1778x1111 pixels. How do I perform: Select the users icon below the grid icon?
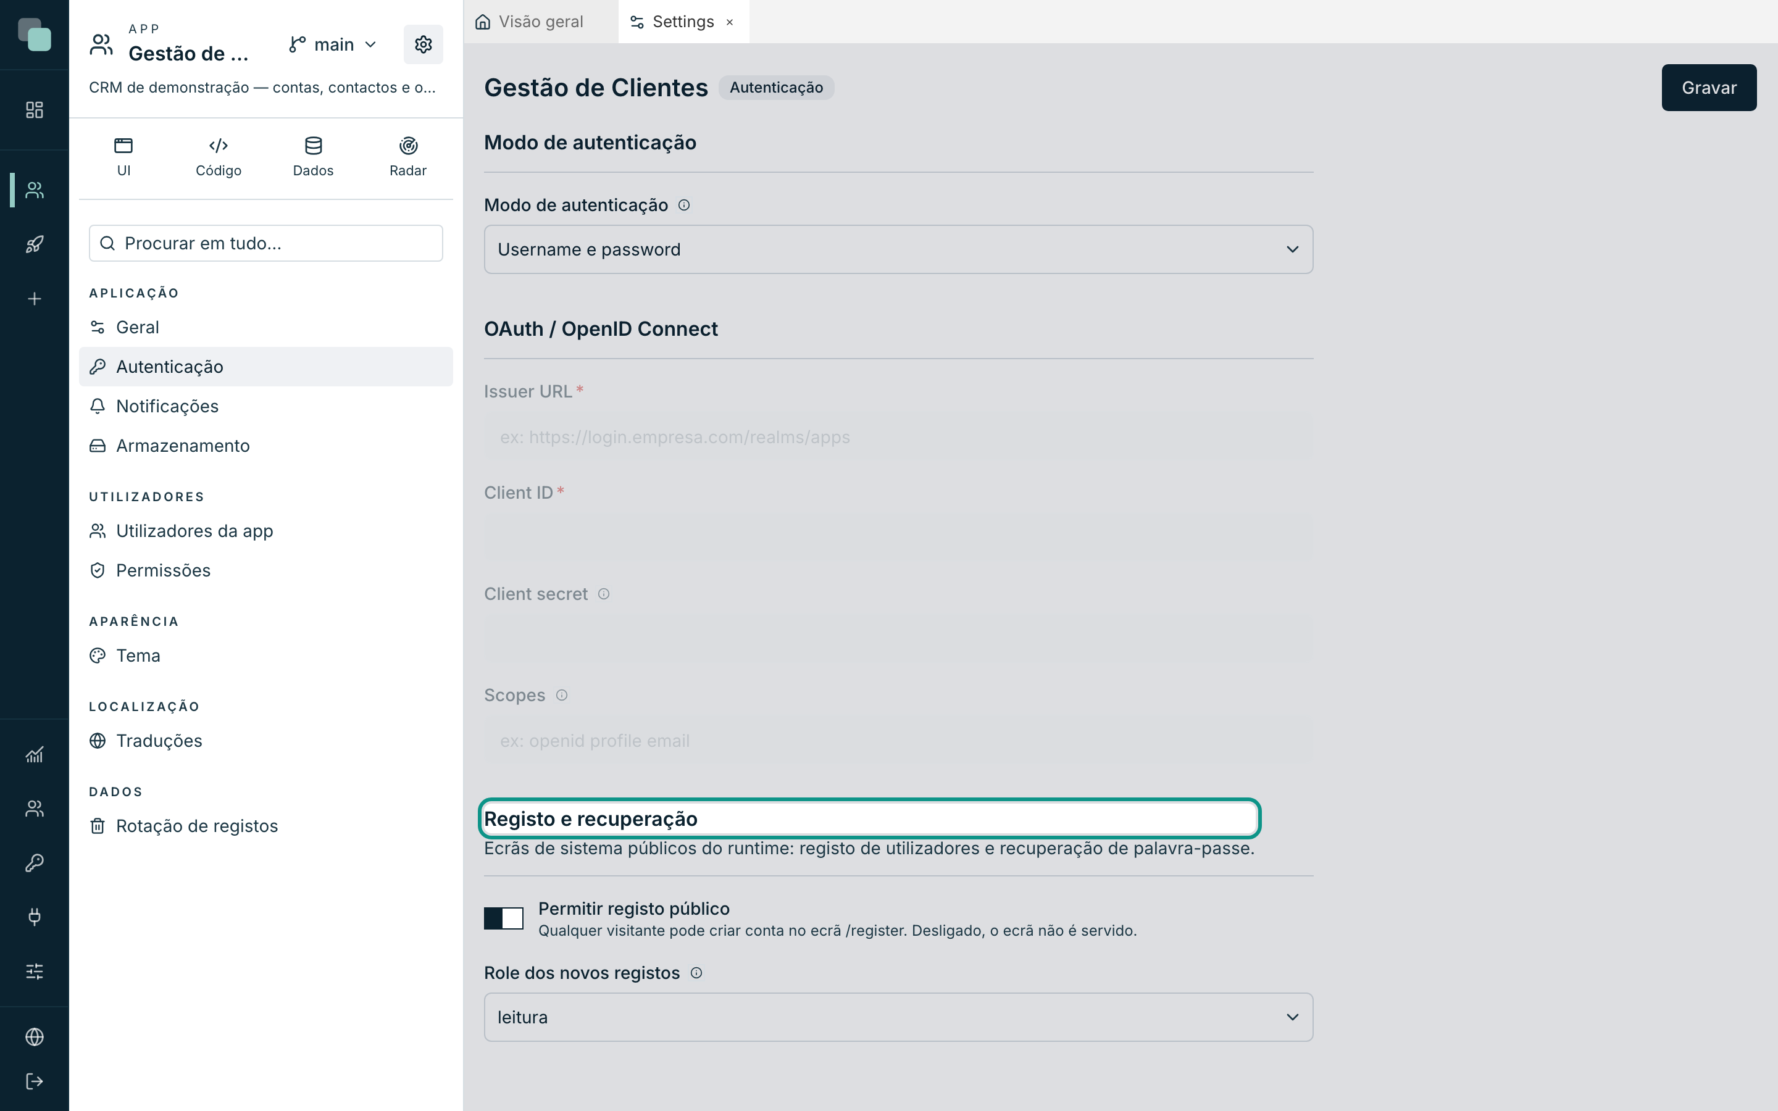[35, 190]
